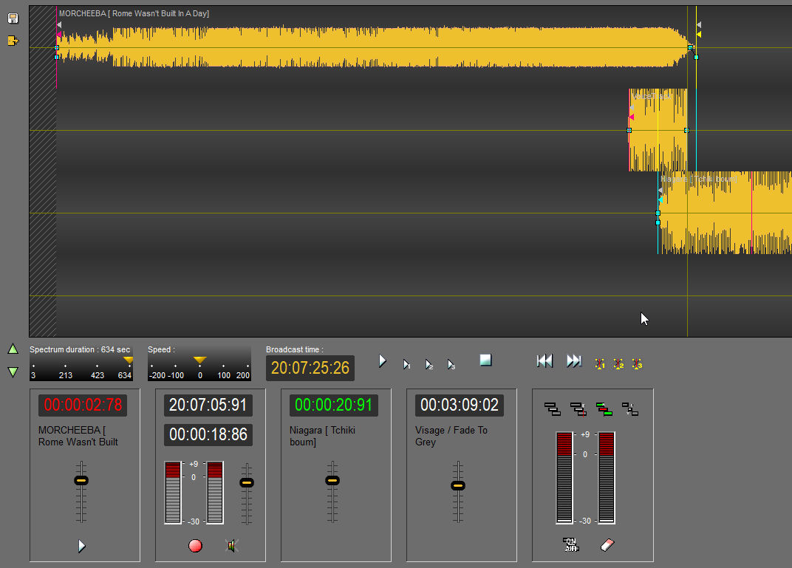Stop playback with the square button

tap(485, 360)
